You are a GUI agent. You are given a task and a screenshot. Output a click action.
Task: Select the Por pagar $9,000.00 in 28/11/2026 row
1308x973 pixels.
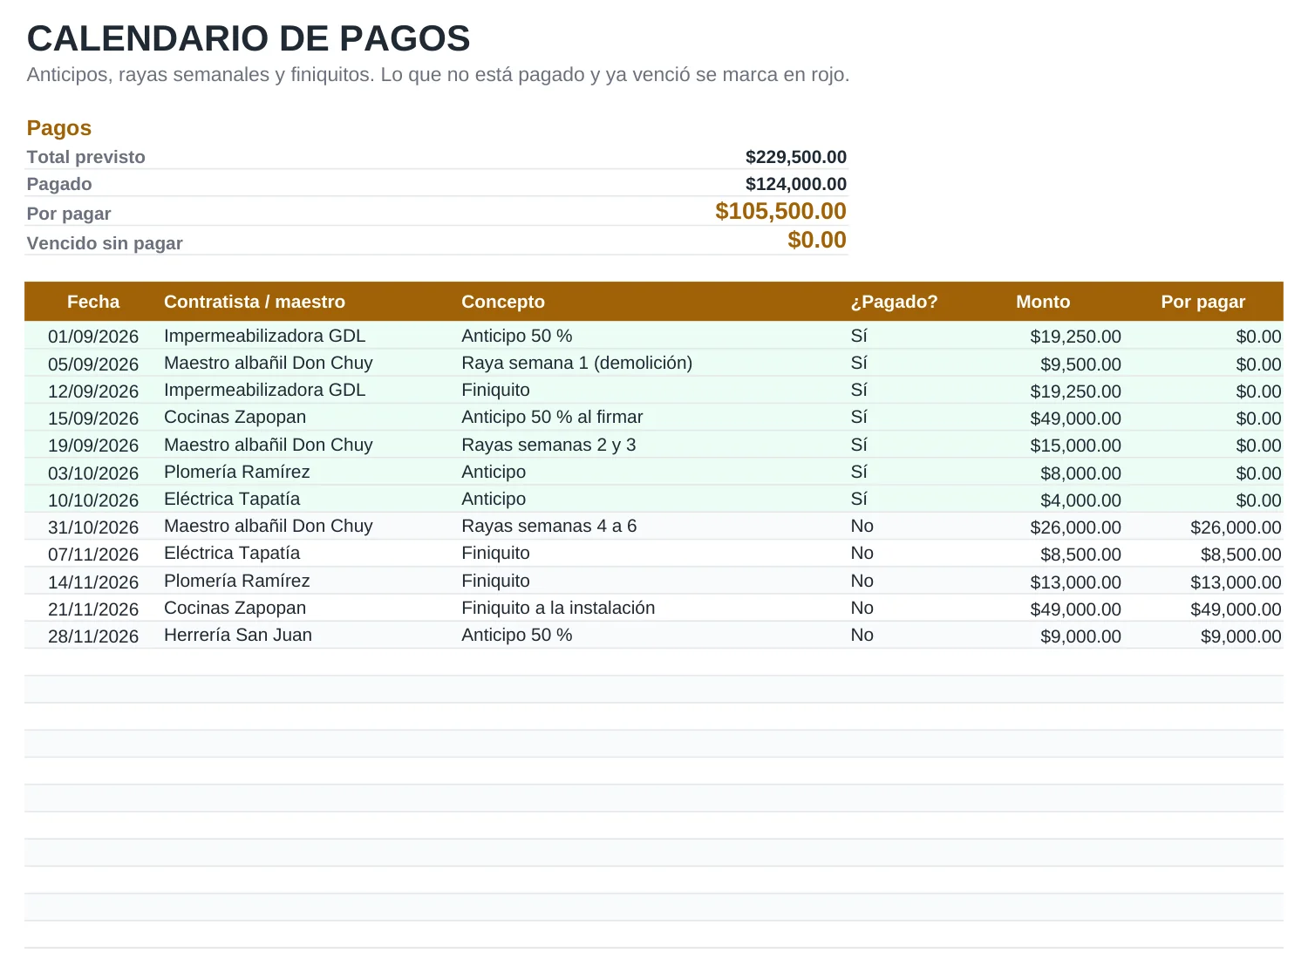[x=1241, y=636]
